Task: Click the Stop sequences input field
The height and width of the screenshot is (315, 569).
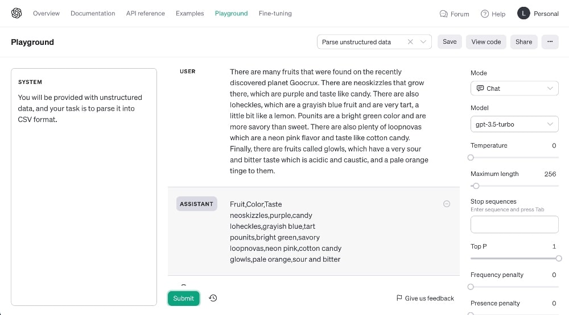Action: pos(514,225)
